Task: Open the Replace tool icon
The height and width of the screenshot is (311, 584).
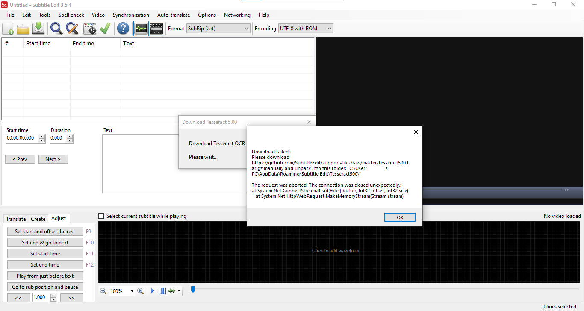Action: coord(72,28)
